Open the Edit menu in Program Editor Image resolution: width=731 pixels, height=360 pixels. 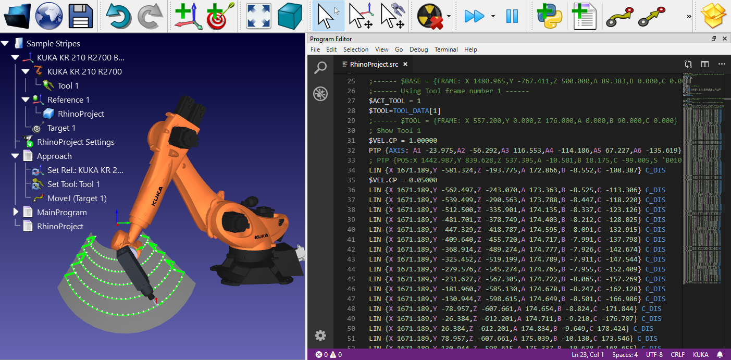tap(331, 49)
